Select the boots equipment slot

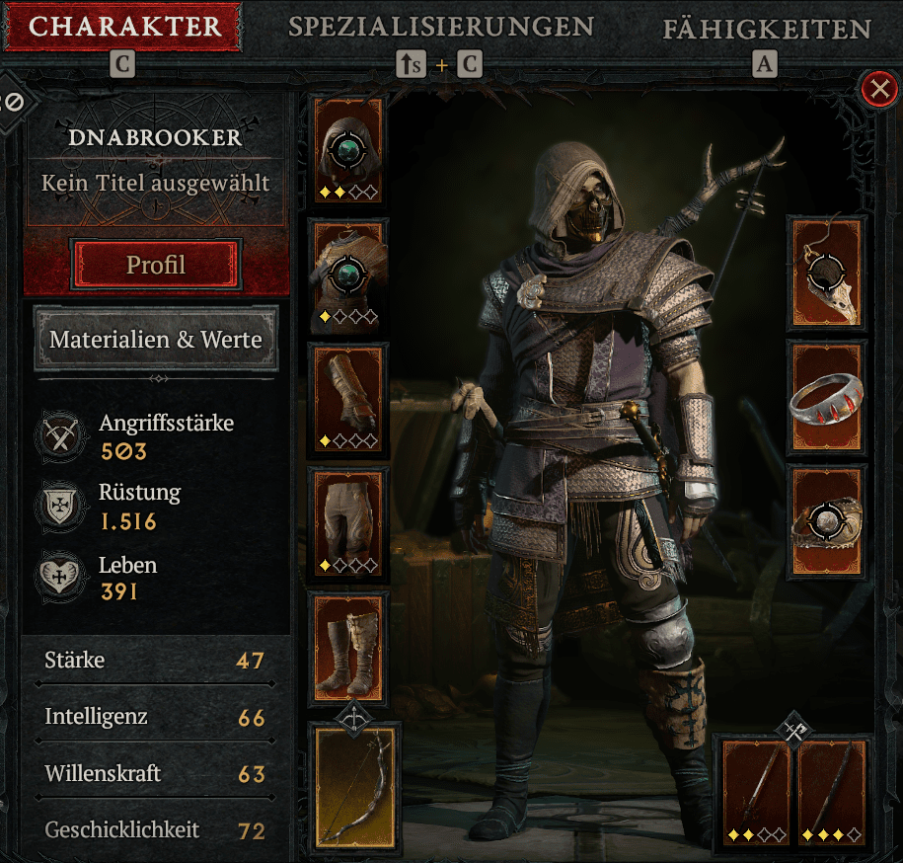(x=348, y=648)
